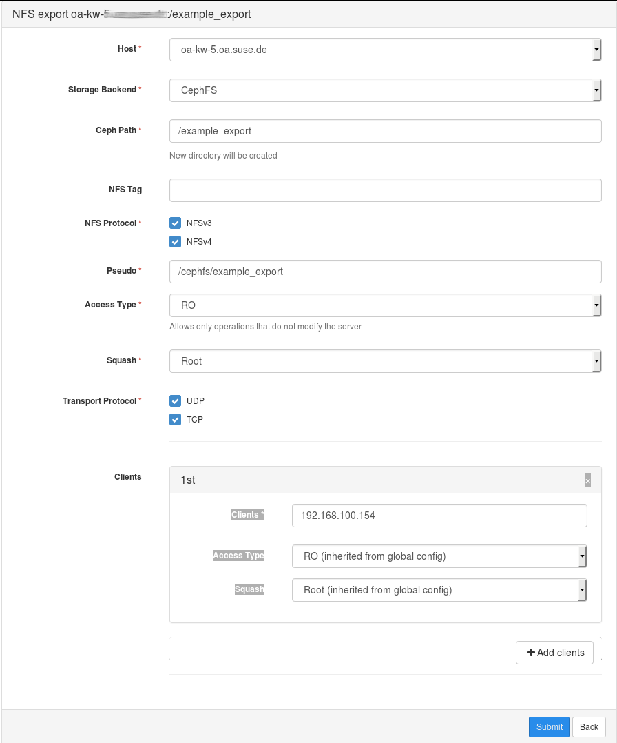Uncheck the NFSv4 protocol checkbox
This screenshot has width=617, height=743.
coord(175,242)
